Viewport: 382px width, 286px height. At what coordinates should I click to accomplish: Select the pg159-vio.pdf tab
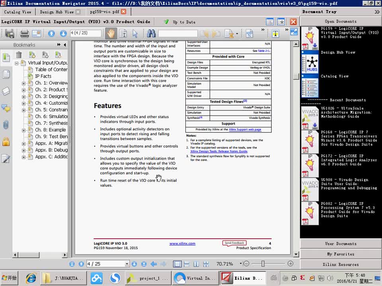click(105, 12)
